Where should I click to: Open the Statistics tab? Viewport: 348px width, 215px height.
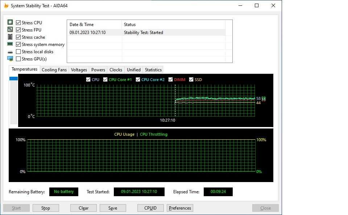point(153,70)
